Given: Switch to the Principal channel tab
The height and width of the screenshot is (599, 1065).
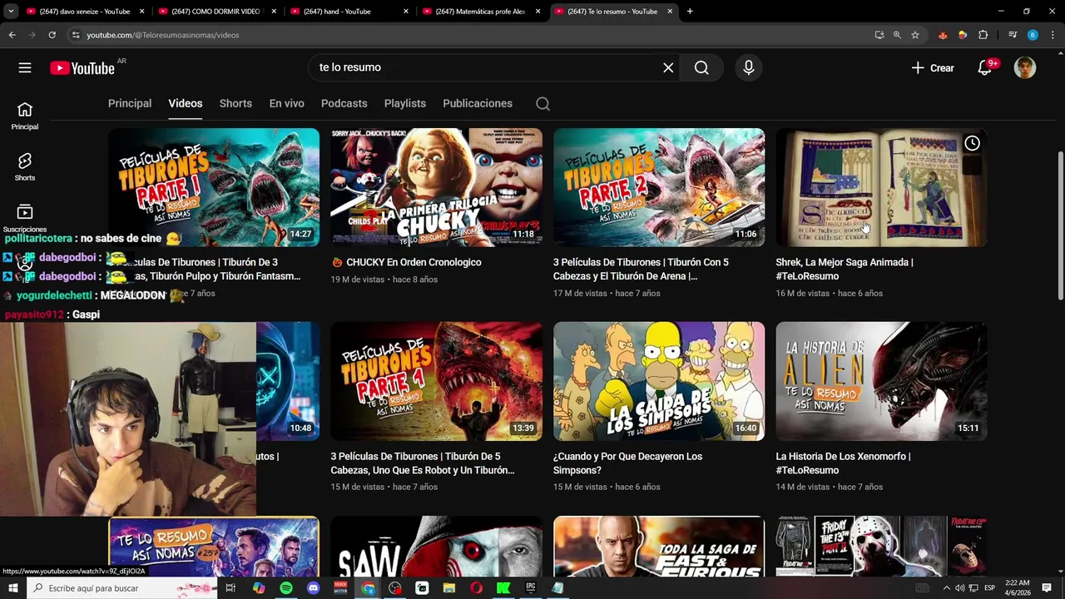Looking at the screenshot, I should (x=130, y=104).
